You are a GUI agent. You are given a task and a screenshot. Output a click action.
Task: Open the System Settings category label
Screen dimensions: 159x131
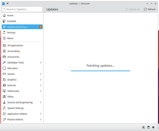point(15,108)
